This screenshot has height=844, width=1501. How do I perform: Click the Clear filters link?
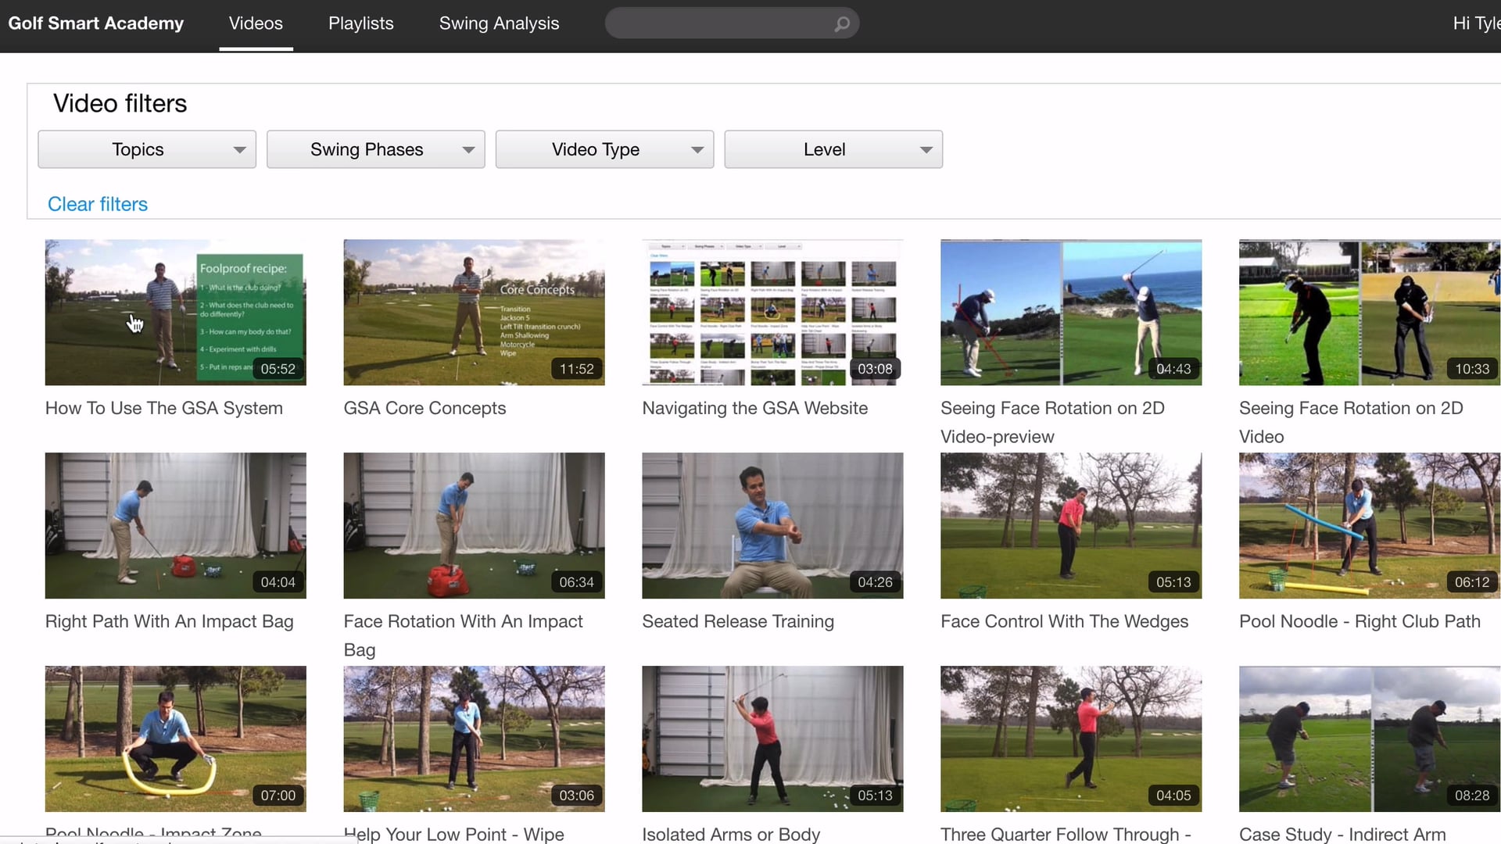(98, 204)
